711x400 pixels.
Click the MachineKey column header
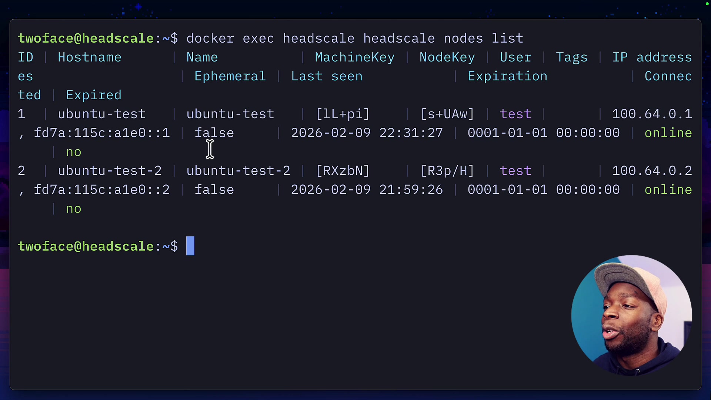coord(354,57)
